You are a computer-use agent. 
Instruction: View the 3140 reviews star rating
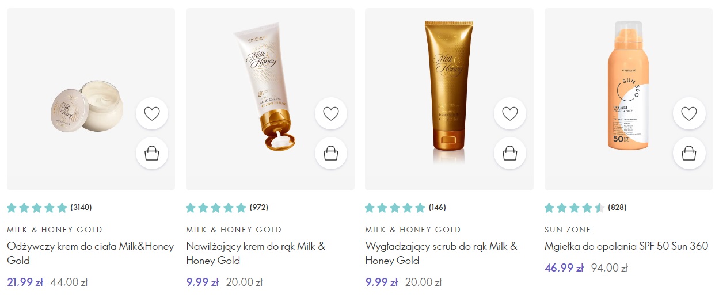(x=37, y=208)
